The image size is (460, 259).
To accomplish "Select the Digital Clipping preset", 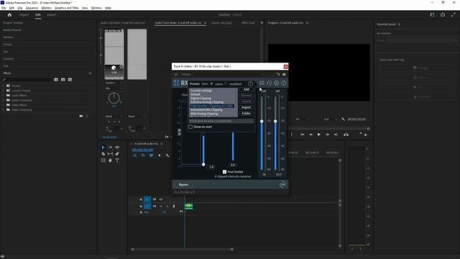I will (201, 99).
